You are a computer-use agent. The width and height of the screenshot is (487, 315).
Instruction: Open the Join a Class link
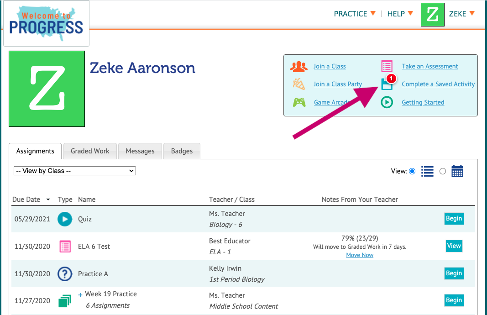[330, 66]
